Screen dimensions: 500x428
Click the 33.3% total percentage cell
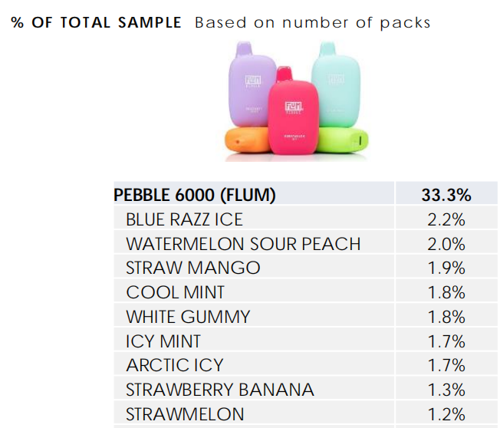point(446,193)
